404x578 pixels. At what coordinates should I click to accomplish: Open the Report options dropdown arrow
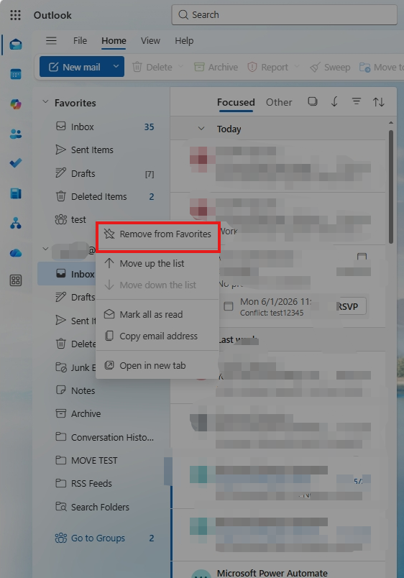[x=297, y=67]
